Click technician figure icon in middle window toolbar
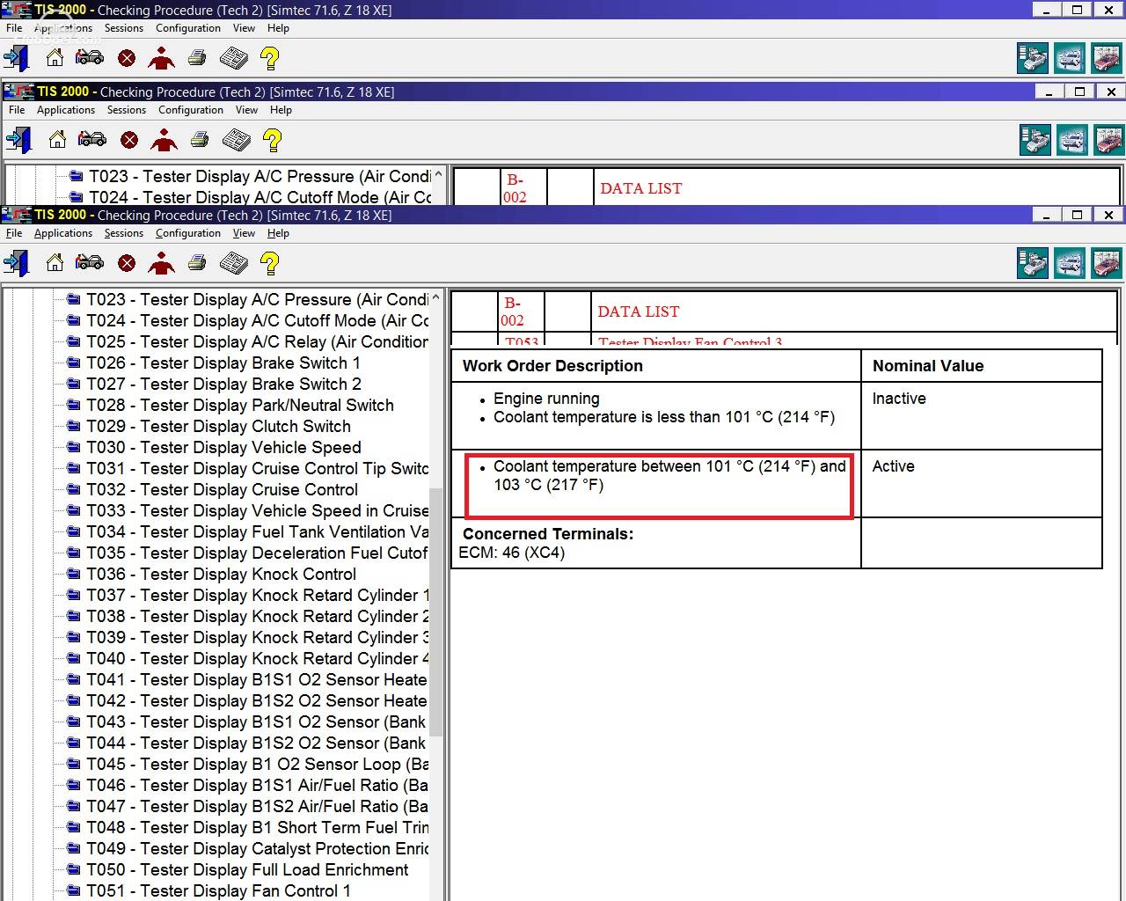1126x901 pixels. (x=164, y=139)
